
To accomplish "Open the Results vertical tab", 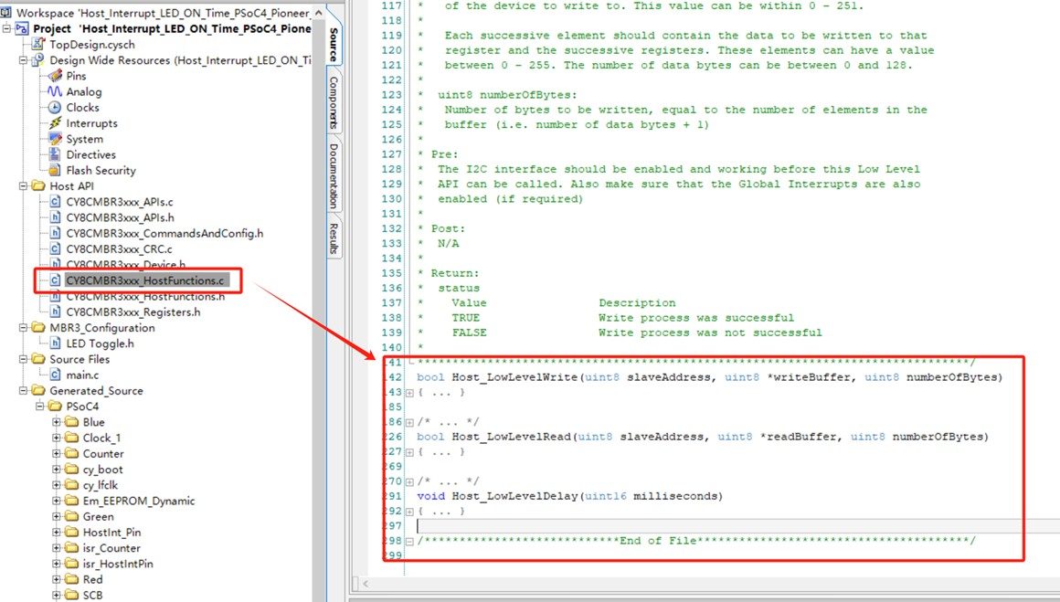I will pyautogui.click(x=334, y=238).
